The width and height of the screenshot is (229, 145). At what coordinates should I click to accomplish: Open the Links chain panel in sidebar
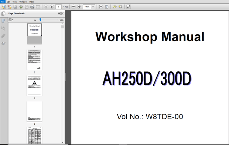[3, 28]
